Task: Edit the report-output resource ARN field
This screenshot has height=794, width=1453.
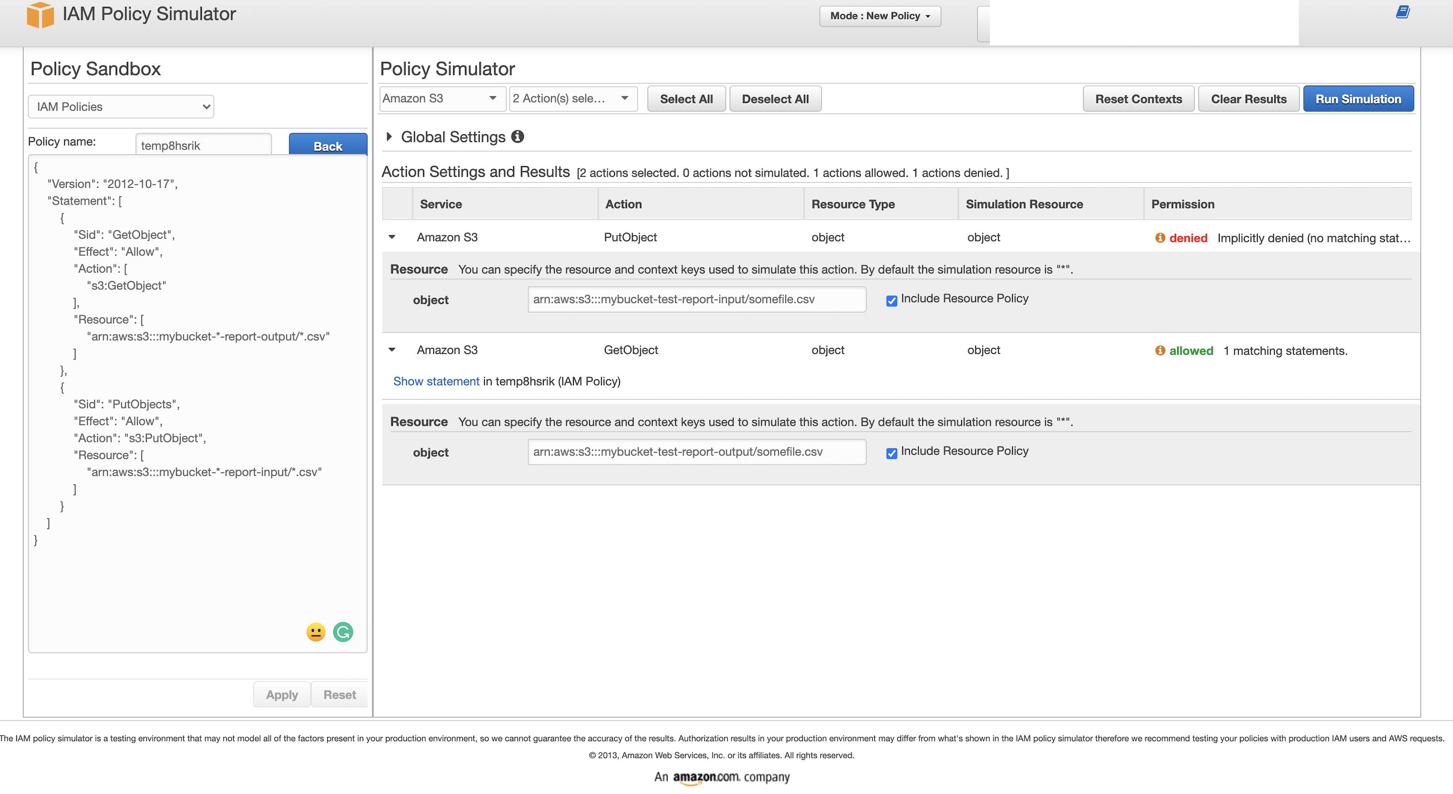Action: pos(696,452)
